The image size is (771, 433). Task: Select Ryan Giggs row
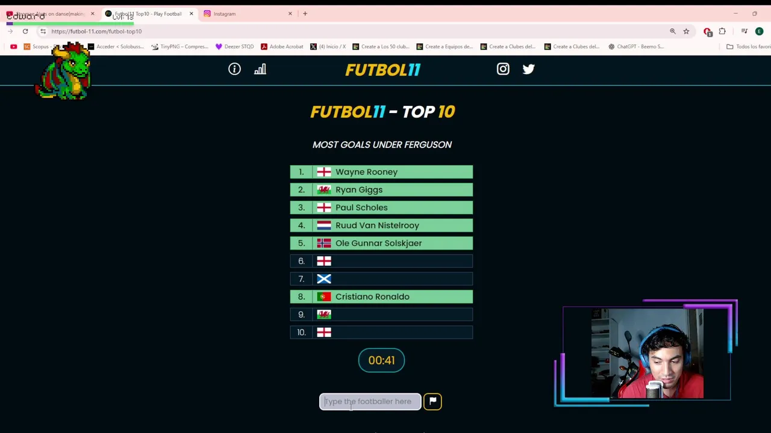pos(381,189)
